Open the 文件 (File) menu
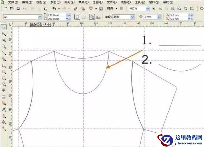Viewport: 204px width, 147px height. click(x=13, y=2)
